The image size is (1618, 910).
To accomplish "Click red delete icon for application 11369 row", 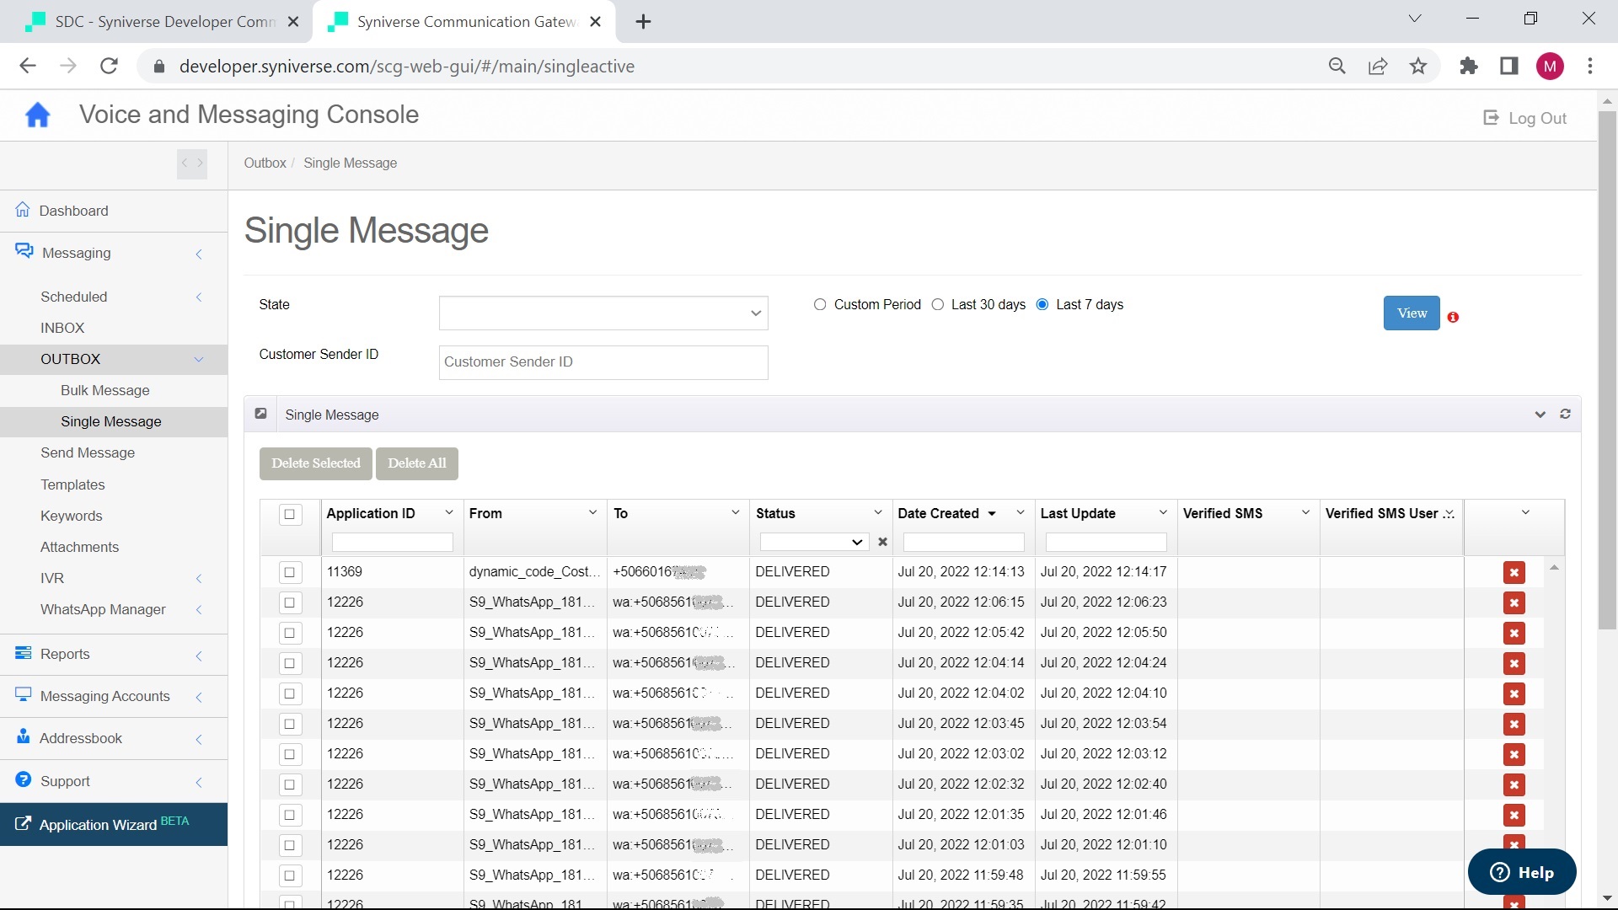I will click(1514, 573).
